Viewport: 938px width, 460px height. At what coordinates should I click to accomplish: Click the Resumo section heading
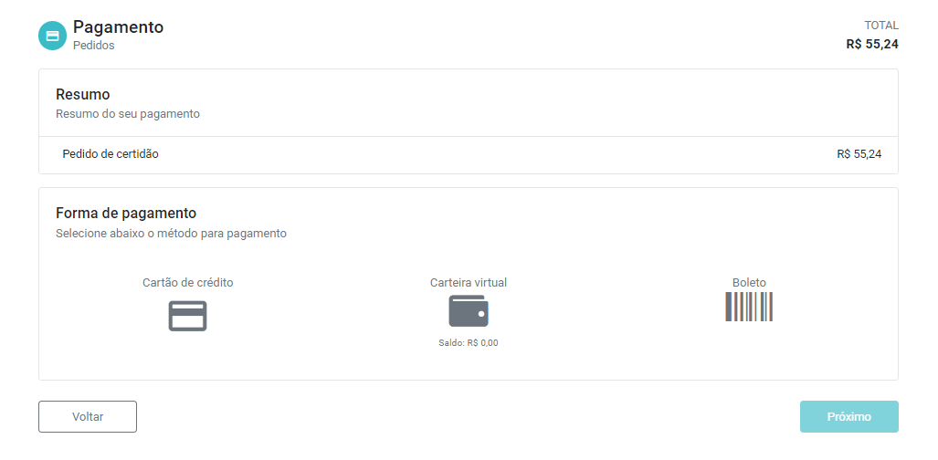[x=82, y=95]
